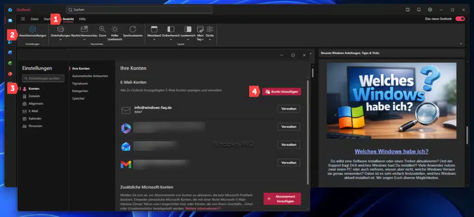Viewport: 474px width, 217px height.
Task: Collapse the ribbon with the chevron
Action: coord(461,44)
